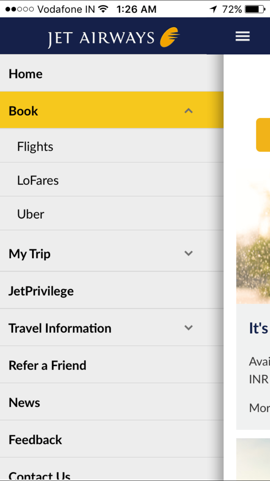Viewport: 270px width, 481px height.
Task: Open the Flights booking option
Action: click(35, 146)
